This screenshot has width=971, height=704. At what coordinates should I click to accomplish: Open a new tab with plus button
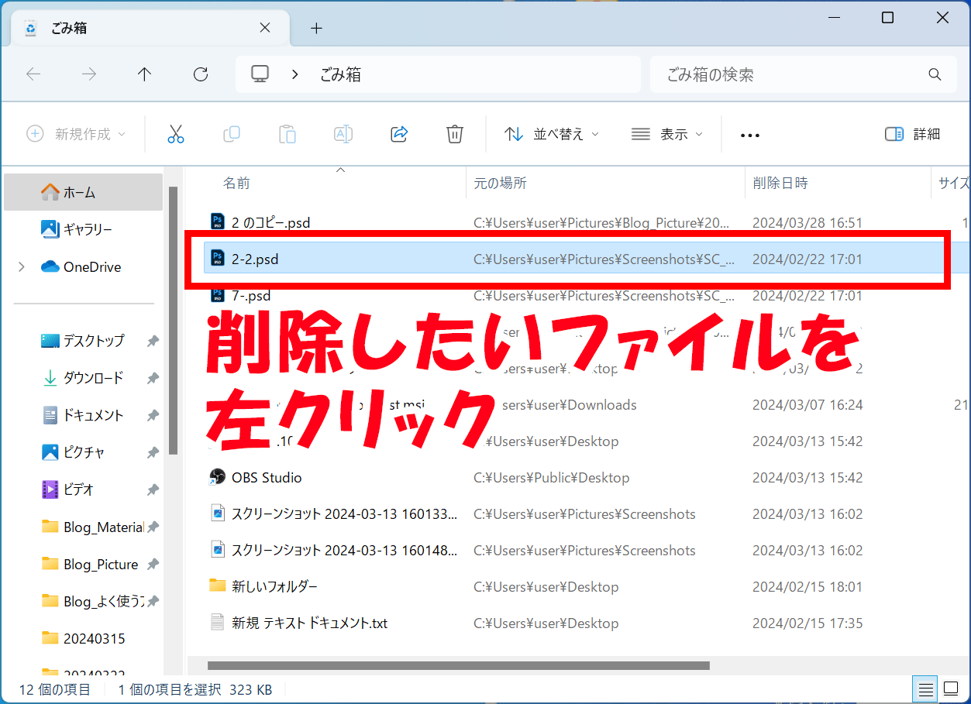316,28
